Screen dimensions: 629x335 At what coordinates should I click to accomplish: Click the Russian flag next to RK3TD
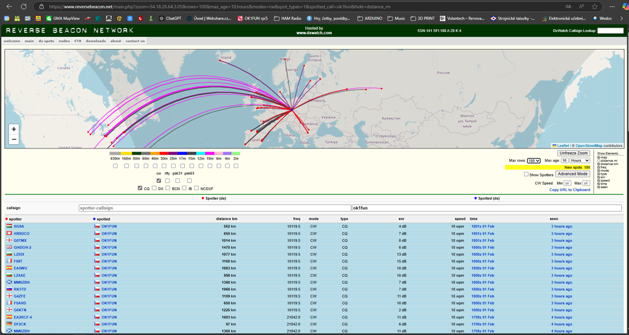(x=9, y=289)
